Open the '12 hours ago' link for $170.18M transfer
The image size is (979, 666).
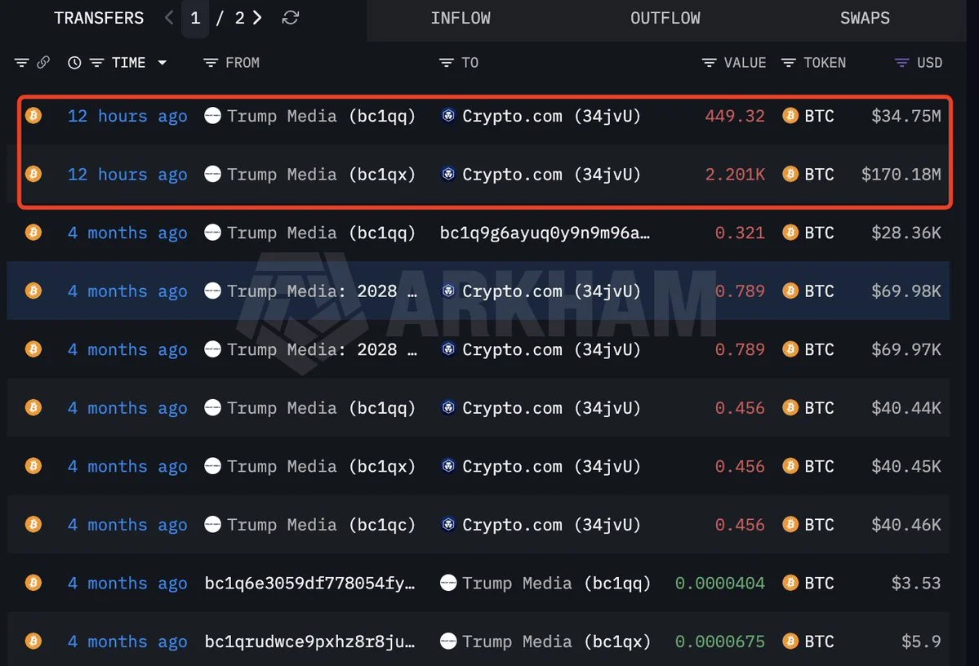click(x=127, y=174)
